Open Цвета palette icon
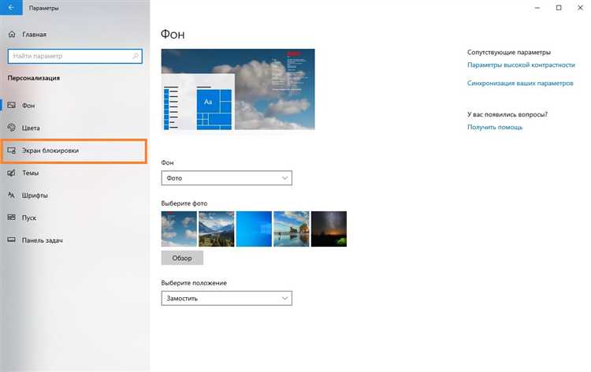Viewport: 591px width, 372px height. pyautogui.click(x=12, y=128)
